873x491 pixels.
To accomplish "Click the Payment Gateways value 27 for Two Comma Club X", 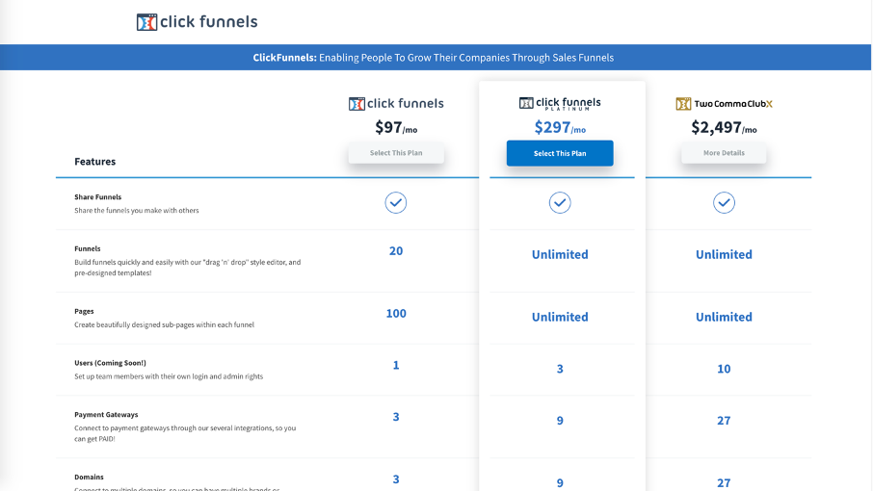I will pyautogui.click(x=724, y=421).
